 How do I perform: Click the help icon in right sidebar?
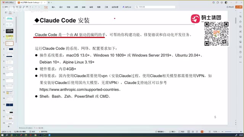(x=241, y=52)
